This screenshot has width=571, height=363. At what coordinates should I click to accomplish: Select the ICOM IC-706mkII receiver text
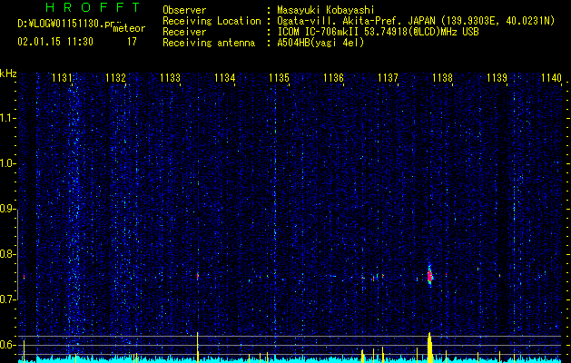pos(378,32)
